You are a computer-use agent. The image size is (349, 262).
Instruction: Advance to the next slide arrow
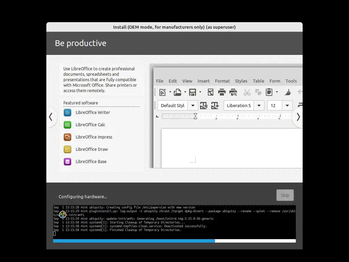pyautogui.click(x=298, y=117)
